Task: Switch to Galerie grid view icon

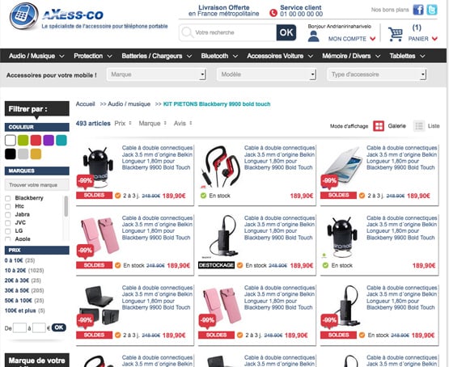Action: pos(379,126)
